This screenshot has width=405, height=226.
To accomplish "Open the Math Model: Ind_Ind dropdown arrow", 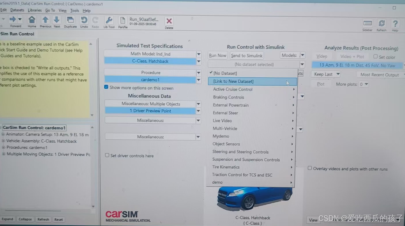I will [198, 54].
